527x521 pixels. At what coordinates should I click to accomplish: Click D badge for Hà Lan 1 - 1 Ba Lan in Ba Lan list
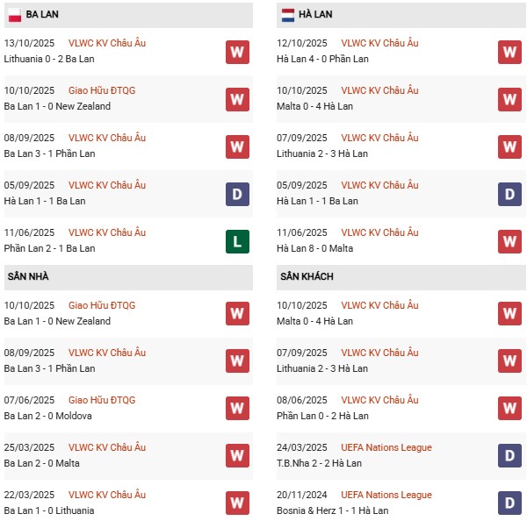pyautogui.click(x=236, y=194)
